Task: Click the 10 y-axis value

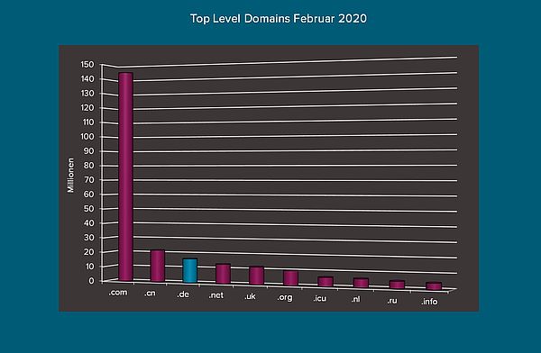Action: pos(89,267)
